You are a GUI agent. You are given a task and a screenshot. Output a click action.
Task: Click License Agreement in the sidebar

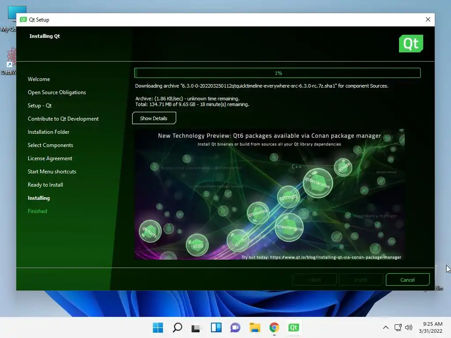(x=50, y=158)
